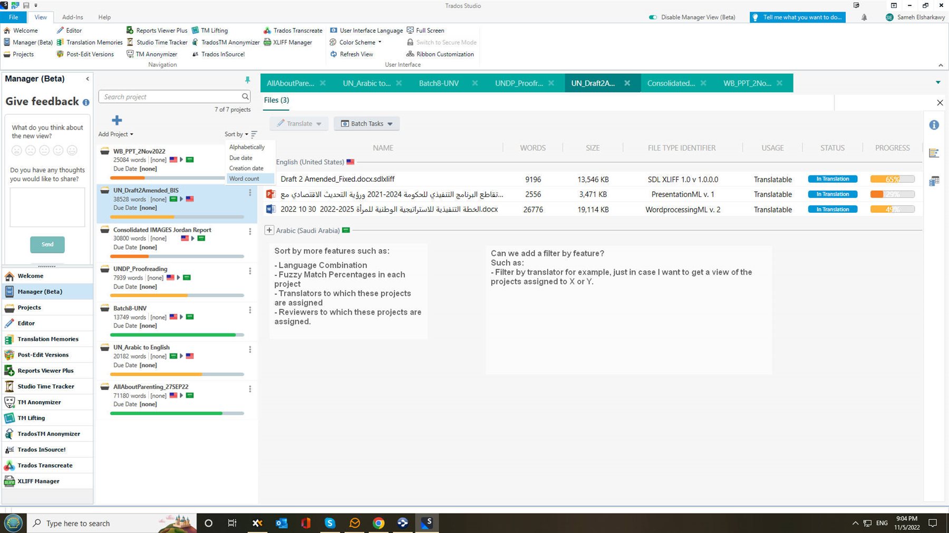Open Batch Tasks dropdown
This screenshot has width=949, height=533.
366,124
